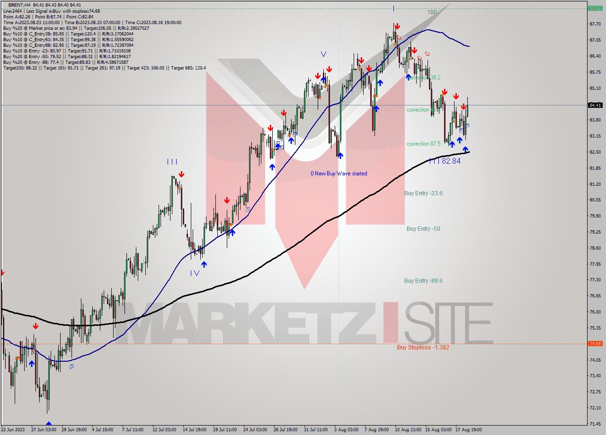Image resolution: width=606 pixels, height=435 pixels.
Task: Click the 82.50 price axis label
Action: (595, 152)
